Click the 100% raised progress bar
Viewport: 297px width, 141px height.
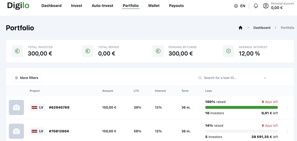coord(242,107)
